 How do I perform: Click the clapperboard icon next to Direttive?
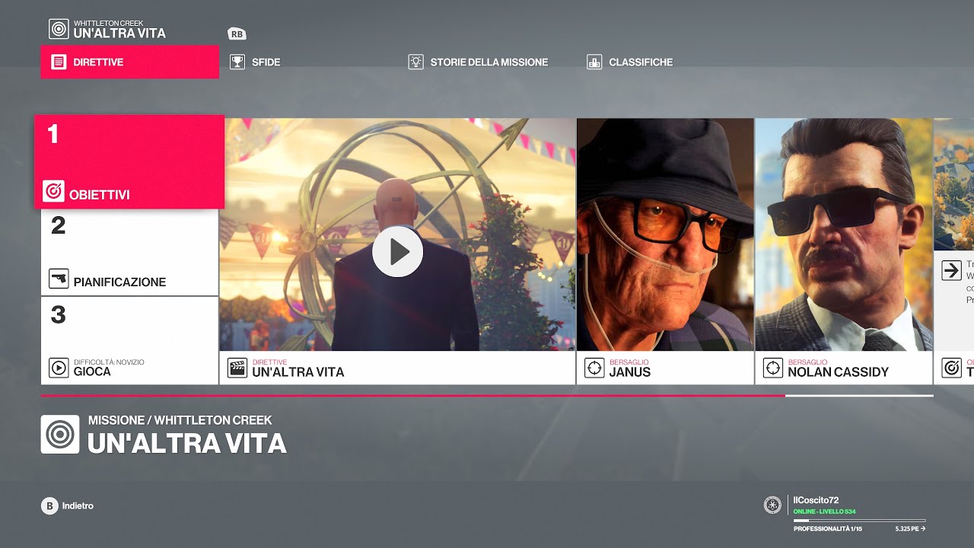[x=237, y=368]
